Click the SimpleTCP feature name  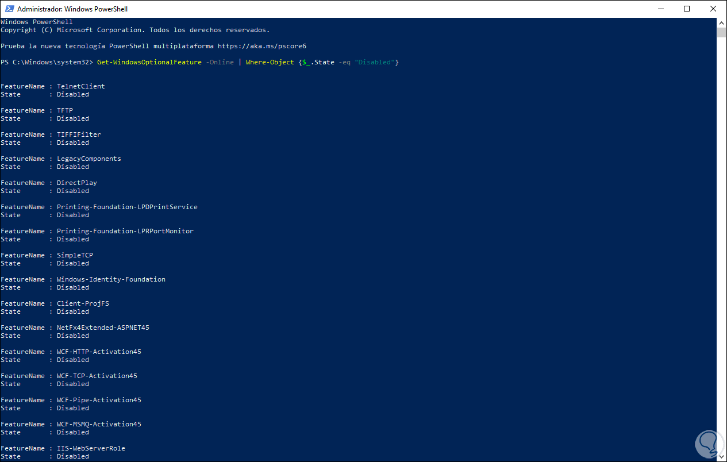(x=75, y=255)
